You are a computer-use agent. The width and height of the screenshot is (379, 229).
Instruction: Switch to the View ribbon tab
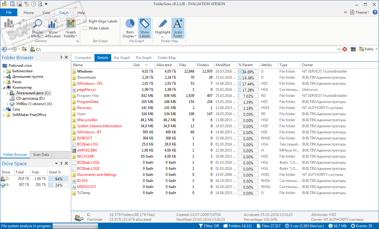46,13
